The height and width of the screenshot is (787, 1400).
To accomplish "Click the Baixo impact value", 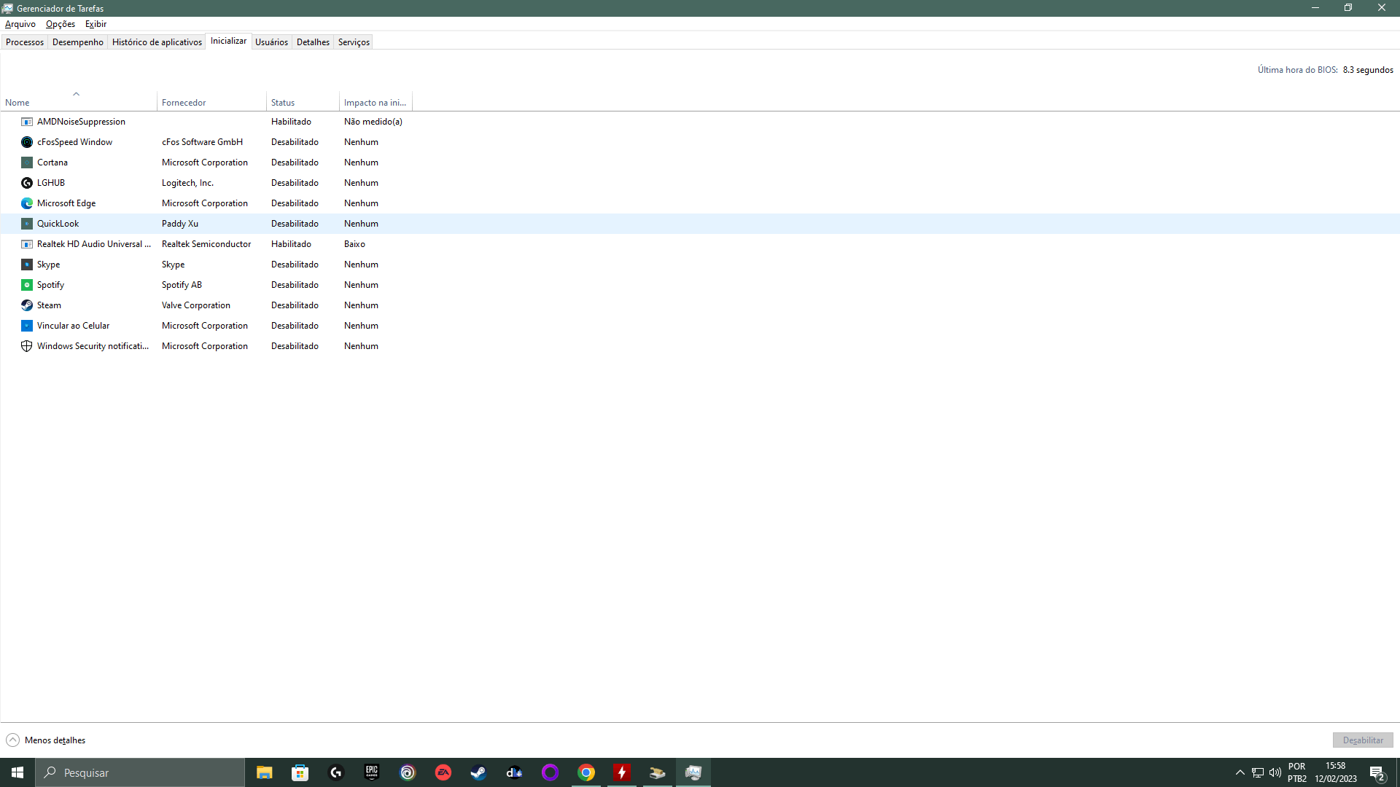I will pyautogui.click(x=354, y=244).
